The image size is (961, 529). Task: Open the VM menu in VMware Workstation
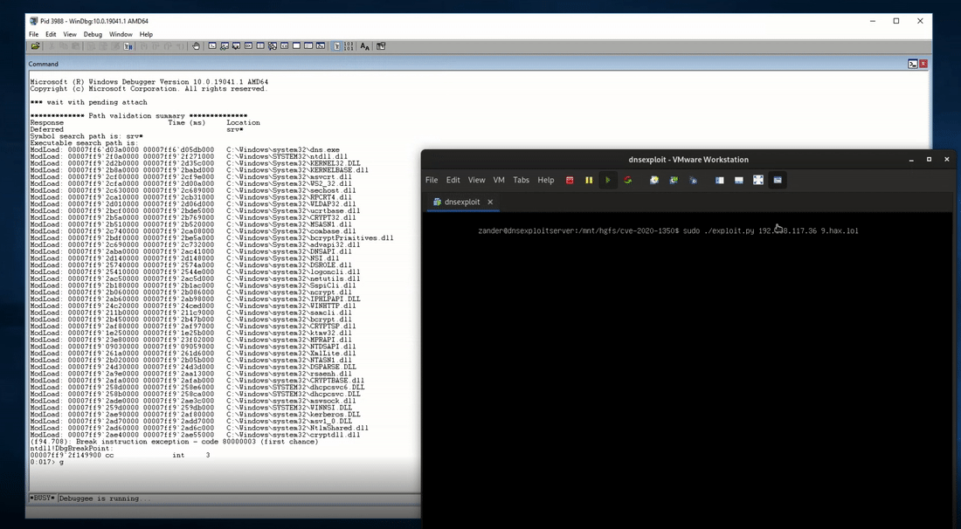pos(499,180)
